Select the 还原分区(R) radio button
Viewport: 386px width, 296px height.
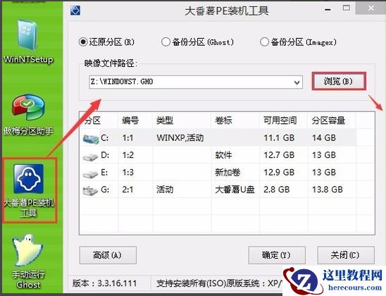[x=83, y=42]
